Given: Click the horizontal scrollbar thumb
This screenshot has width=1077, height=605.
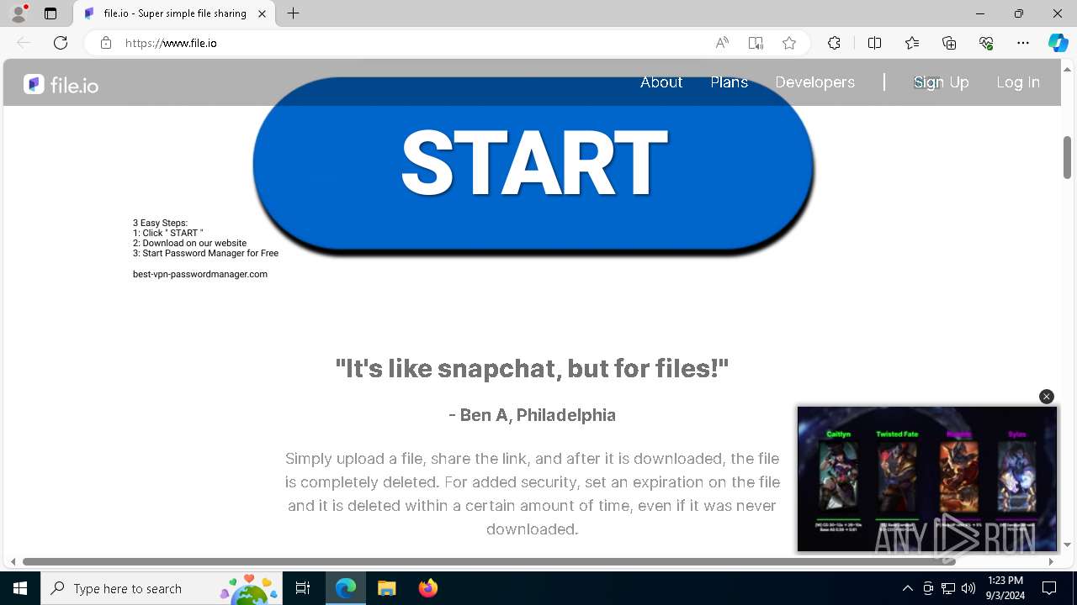Looking at the screenshot, I should [x=488, y=561].
